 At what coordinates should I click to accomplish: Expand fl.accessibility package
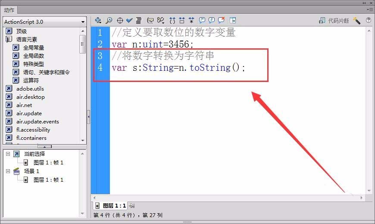point(33,129)
